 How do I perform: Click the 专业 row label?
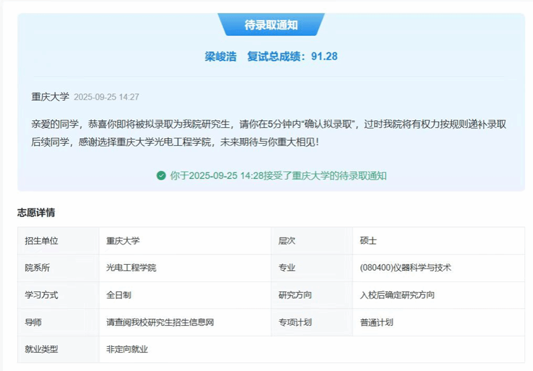pyautogui.click(x=287, y=268)
